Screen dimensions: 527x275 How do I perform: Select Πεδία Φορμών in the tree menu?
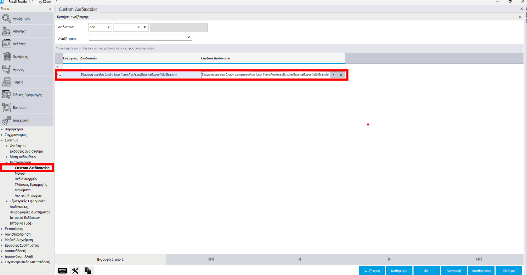pyautogui.click(x=26, y=179)
